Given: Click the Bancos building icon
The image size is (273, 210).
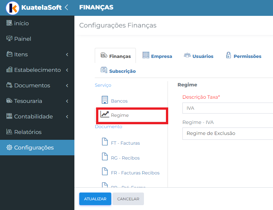Looking at the screenshot, I should pyautogui.click(x=105, y=100).
